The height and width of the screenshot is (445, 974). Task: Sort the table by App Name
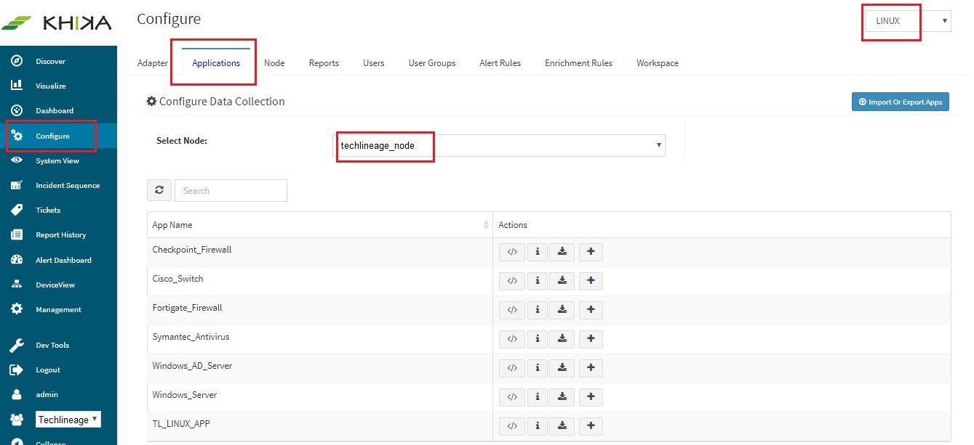[319, 225]
